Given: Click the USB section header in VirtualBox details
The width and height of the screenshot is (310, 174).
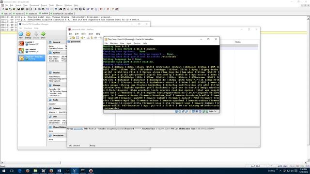Looking at the screenshot, I should pyautogui.click(x=55, y=117).
